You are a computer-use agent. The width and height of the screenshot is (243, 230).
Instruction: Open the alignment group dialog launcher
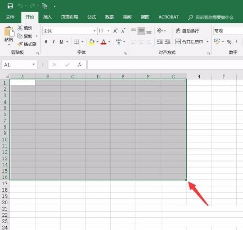(x=209, y=53)
